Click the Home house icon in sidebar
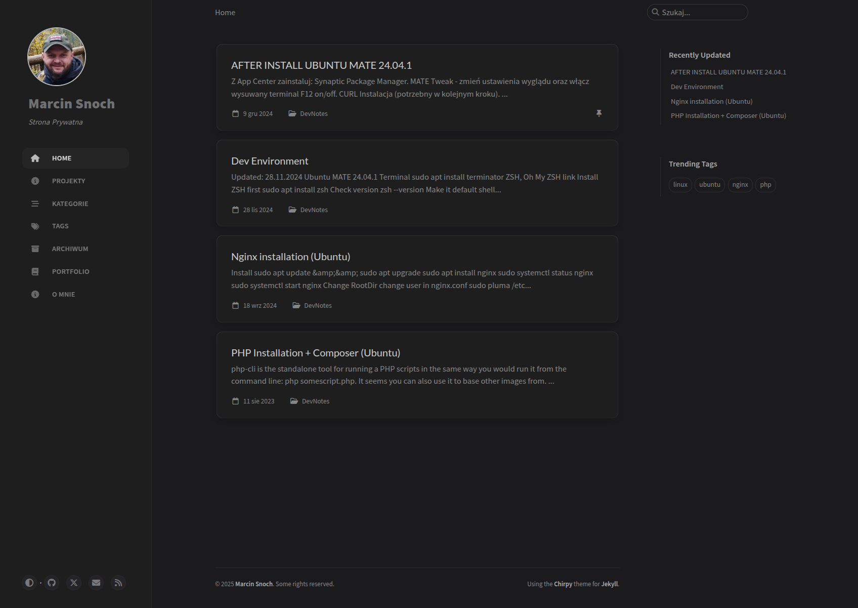Screen dimensions: 858x608 35,158
